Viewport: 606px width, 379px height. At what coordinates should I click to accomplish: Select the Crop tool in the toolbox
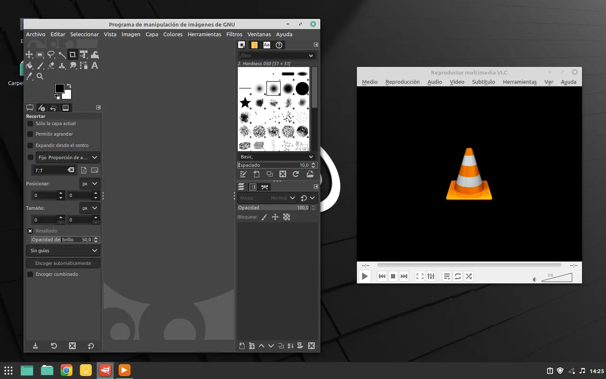tap(72, 54)
